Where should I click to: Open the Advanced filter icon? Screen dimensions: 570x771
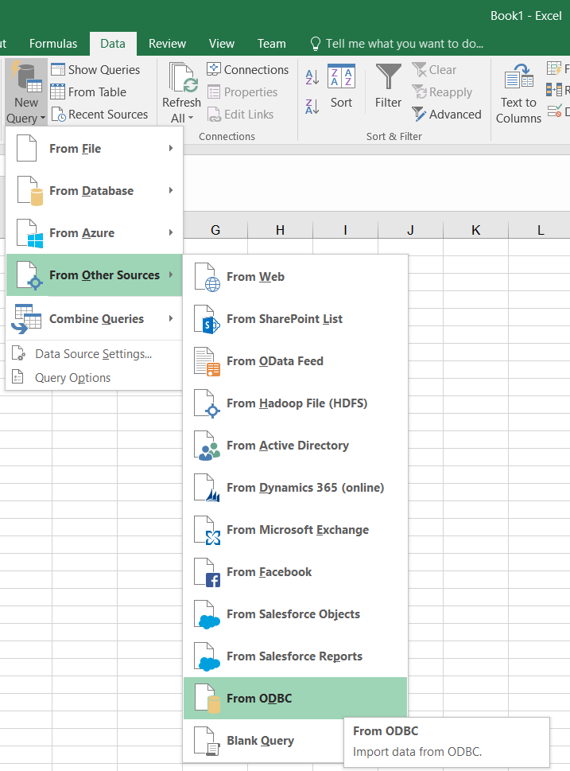[419, 114]
